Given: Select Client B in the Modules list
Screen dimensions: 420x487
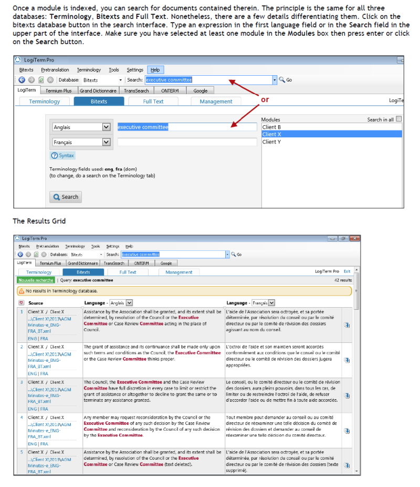Looking at the screenshot, I should [x=332, y=127].
